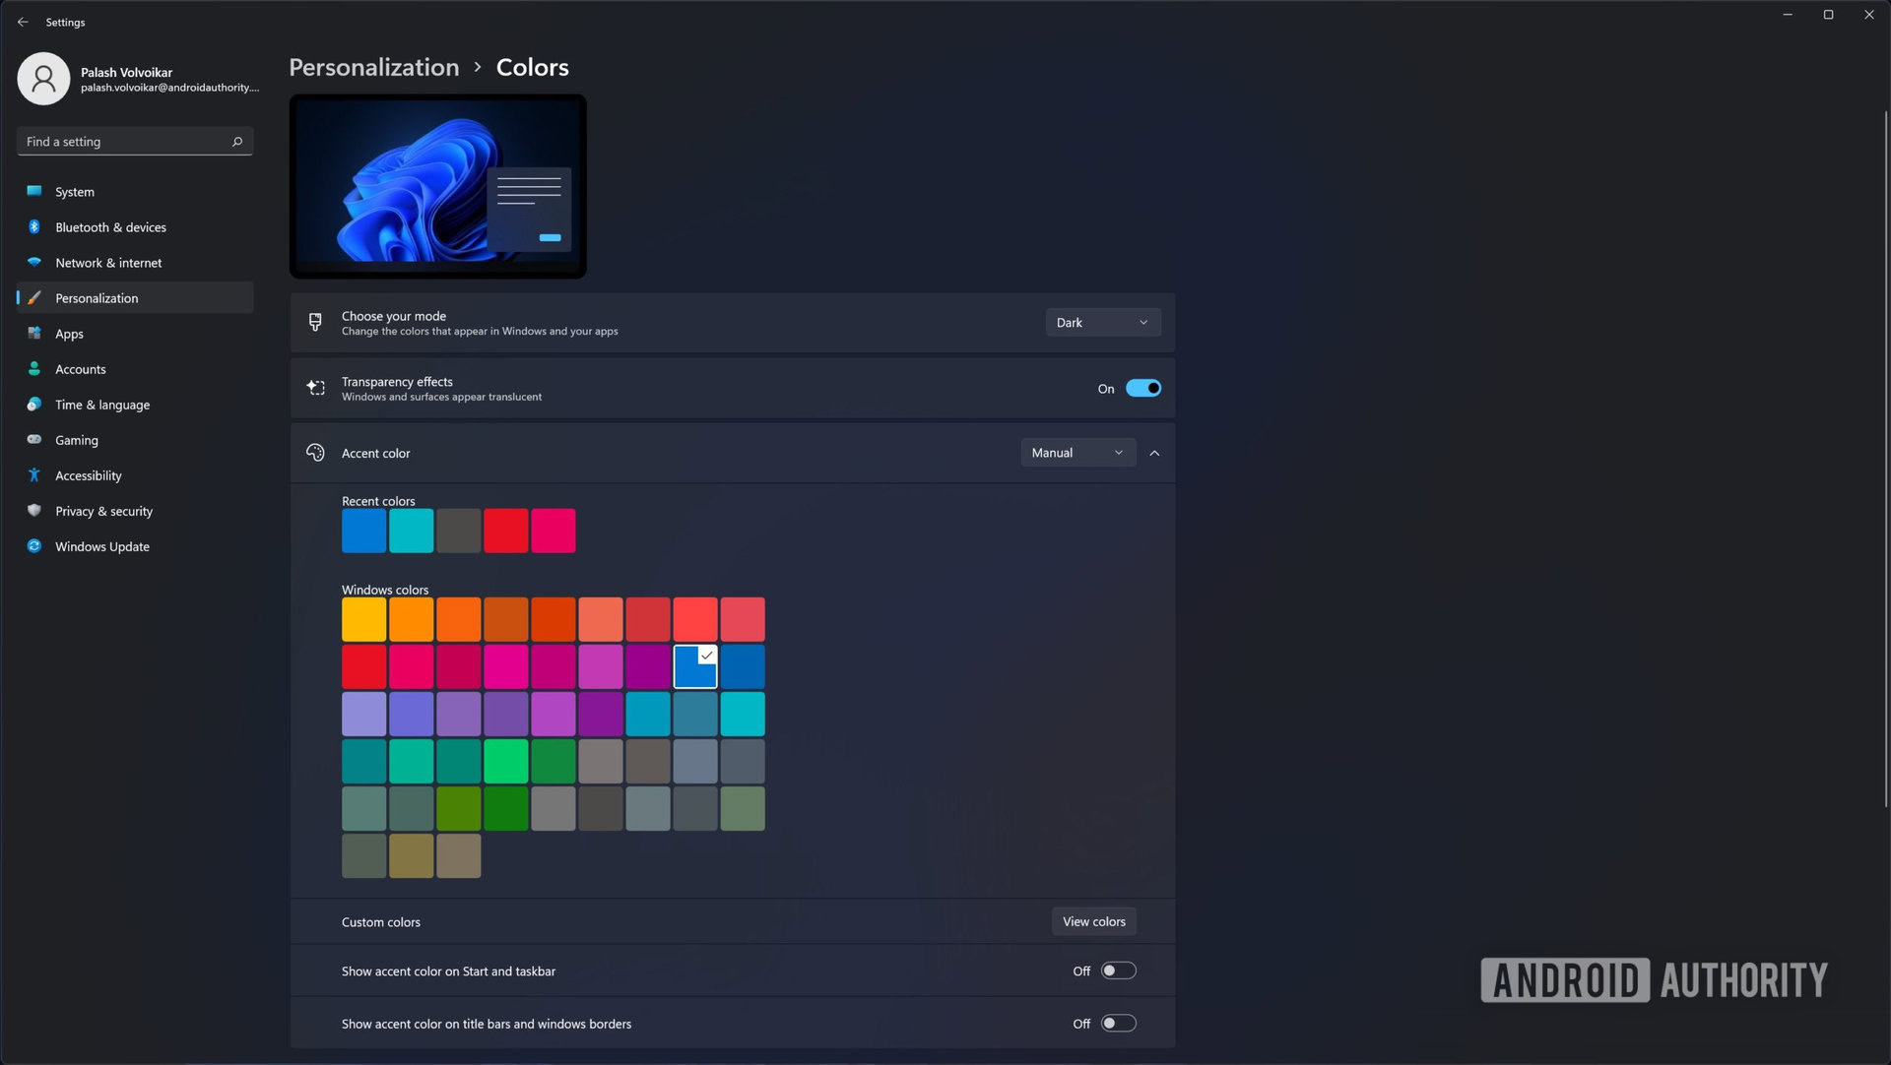Click the Custom colors label link
1891x1065 pixels.
pos(379,921)
